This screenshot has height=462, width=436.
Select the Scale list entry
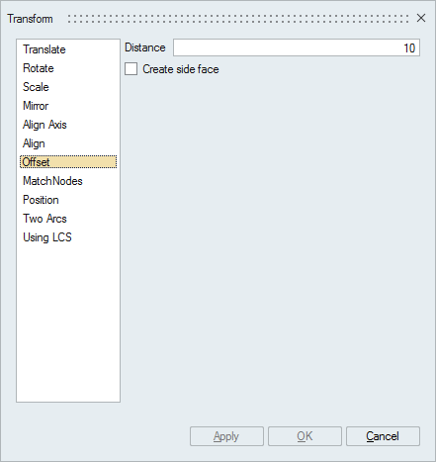tap(36, 87)
